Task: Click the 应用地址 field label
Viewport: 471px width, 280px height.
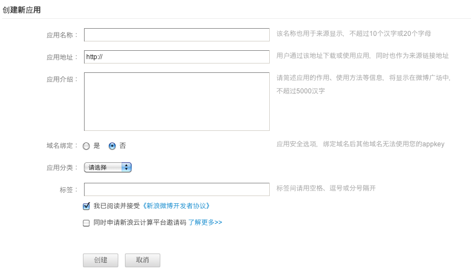Action: (x=62, y=57)
